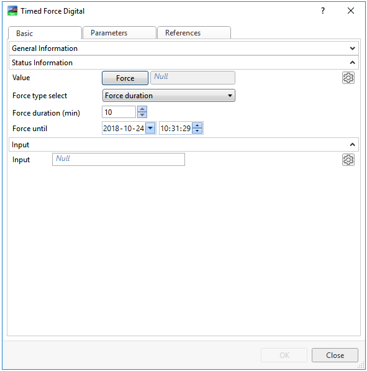Click the disabled OK button
Image resolution: width=367 pixels, height=371 pixels.
pyautogui.click(x=284, y=355)
